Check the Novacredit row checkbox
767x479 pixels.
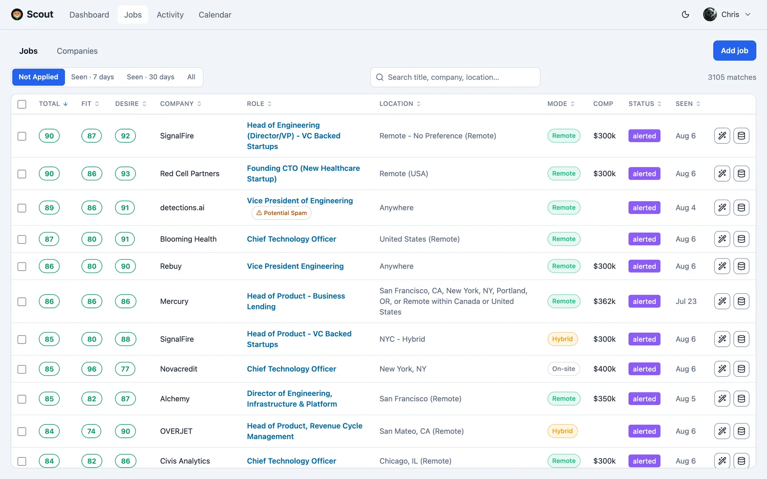click(x=22, y=369)
